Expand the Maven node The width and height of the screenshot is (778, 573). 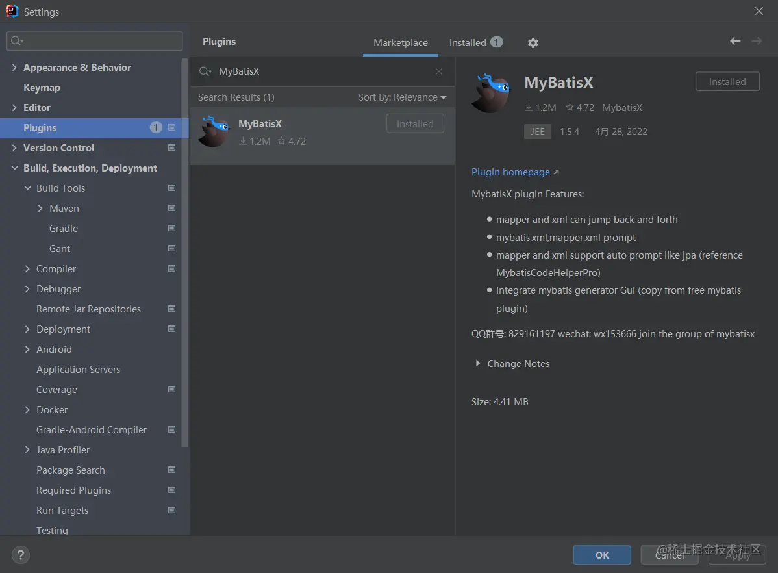(x=40, y=208)
